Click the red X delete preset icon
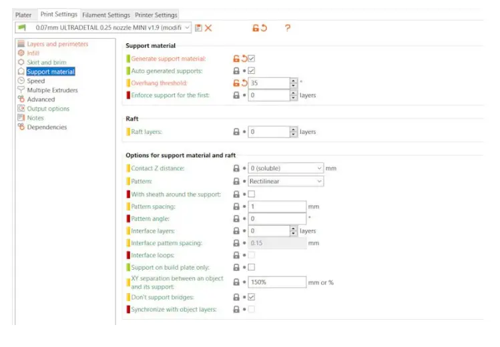The height and width of the screenshot is (347, 500). coord(208,28)
